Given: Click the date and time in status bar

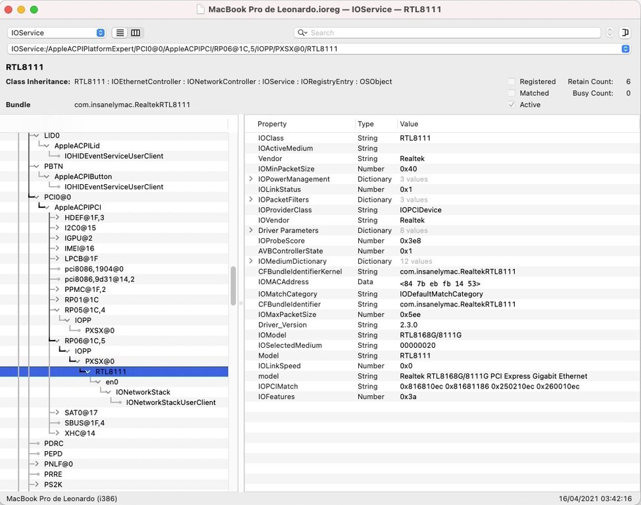Looking at the screenshot, I should (595, 498).
